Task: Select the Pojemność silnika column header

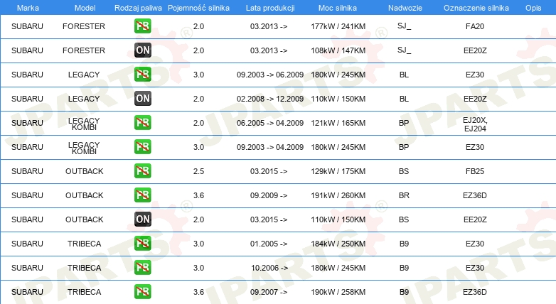Action: (198, 8)
